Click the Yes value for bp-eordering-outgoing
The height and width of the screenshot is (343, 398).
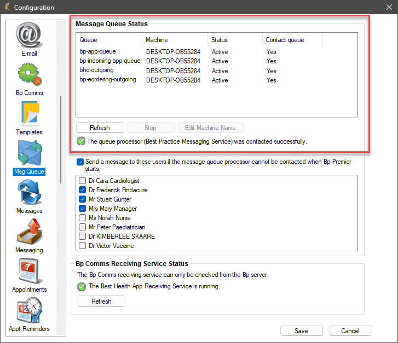(x=272, y=80)
